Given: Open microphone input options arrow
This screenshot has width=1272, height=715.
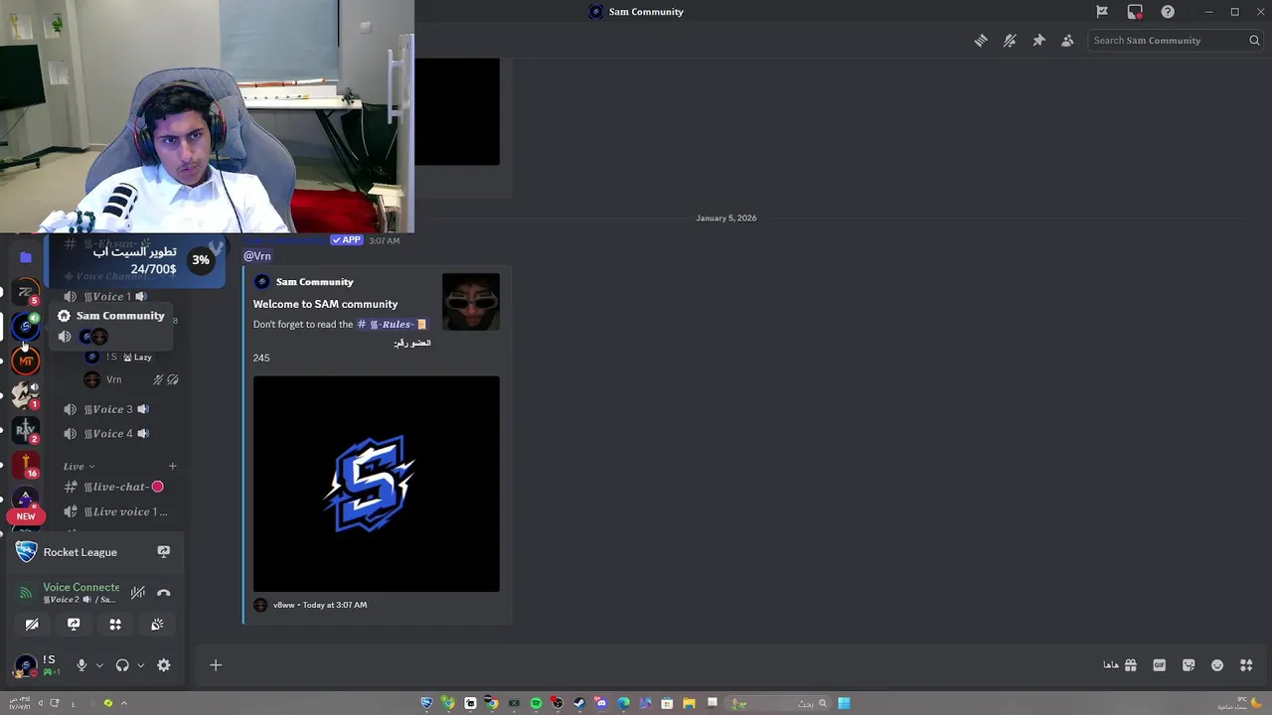Looking at the screenshot, I should pyautogui.click(x=99, y=665).
